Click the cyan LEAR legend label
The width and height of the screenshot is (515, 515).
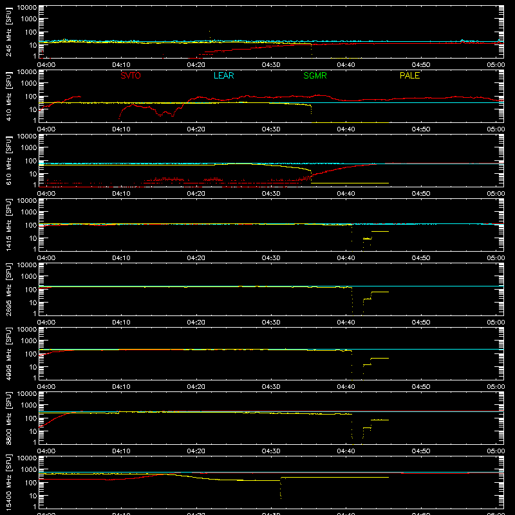(x=223, y=75)
